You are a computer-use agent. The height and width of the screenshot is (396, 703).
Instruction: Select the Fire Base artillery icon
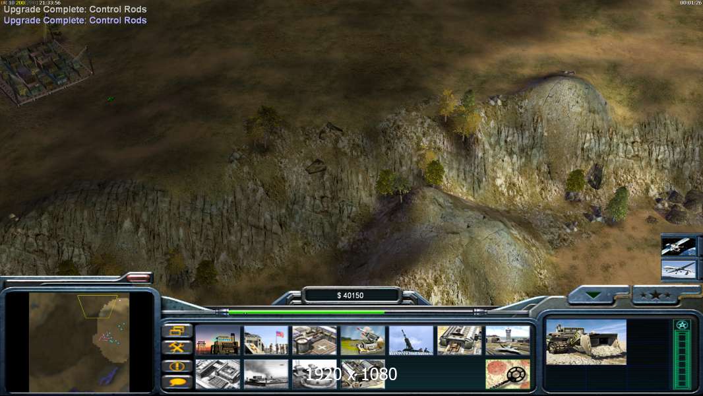tap(411, 340)
